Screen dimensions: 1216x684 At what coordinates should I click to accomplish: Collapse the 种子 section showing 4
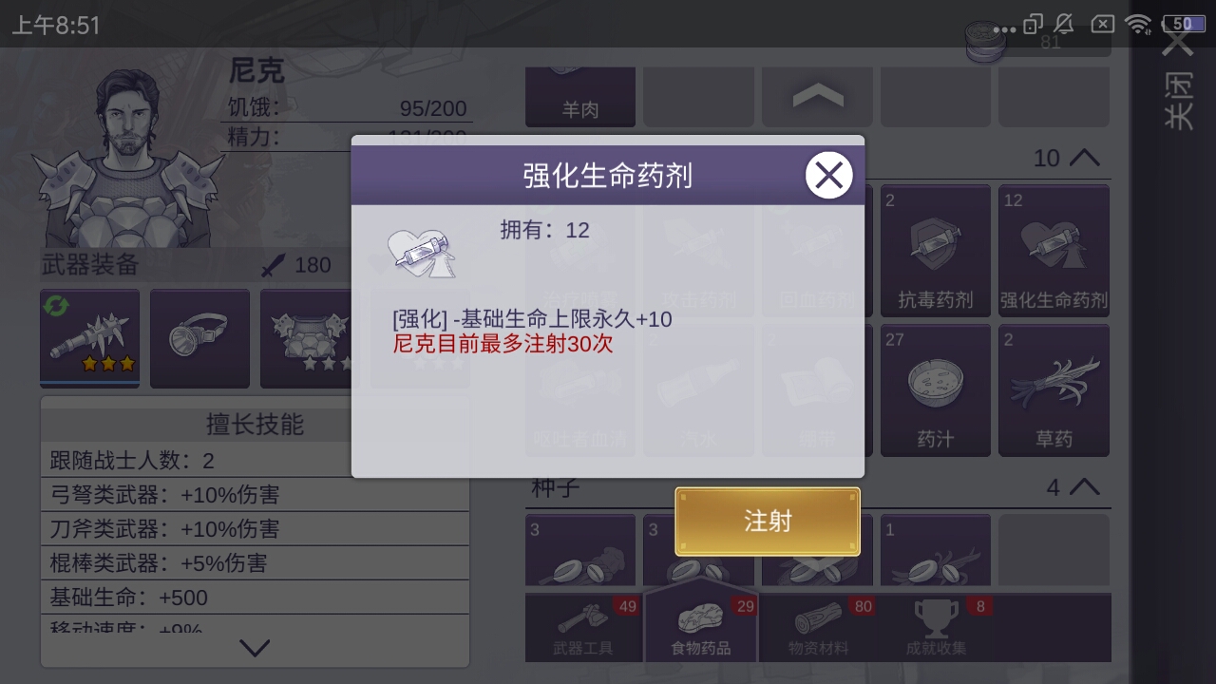point(1084,487)
